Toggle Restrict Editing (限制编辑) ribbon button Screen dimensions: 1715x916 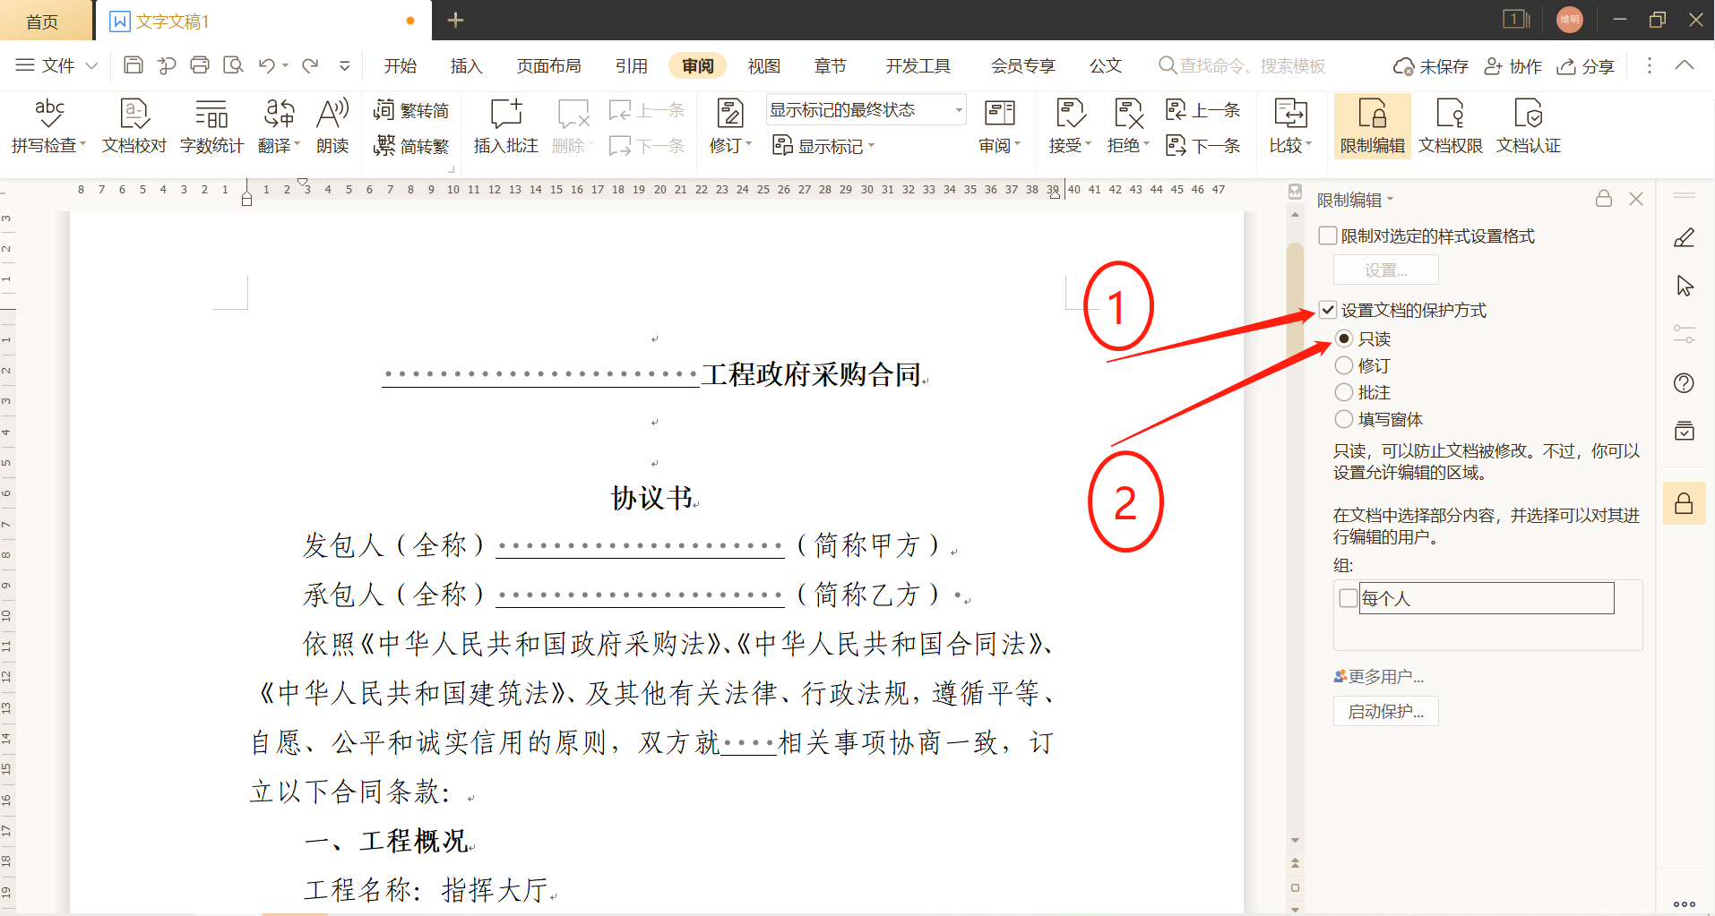(x=1372, y=126)
